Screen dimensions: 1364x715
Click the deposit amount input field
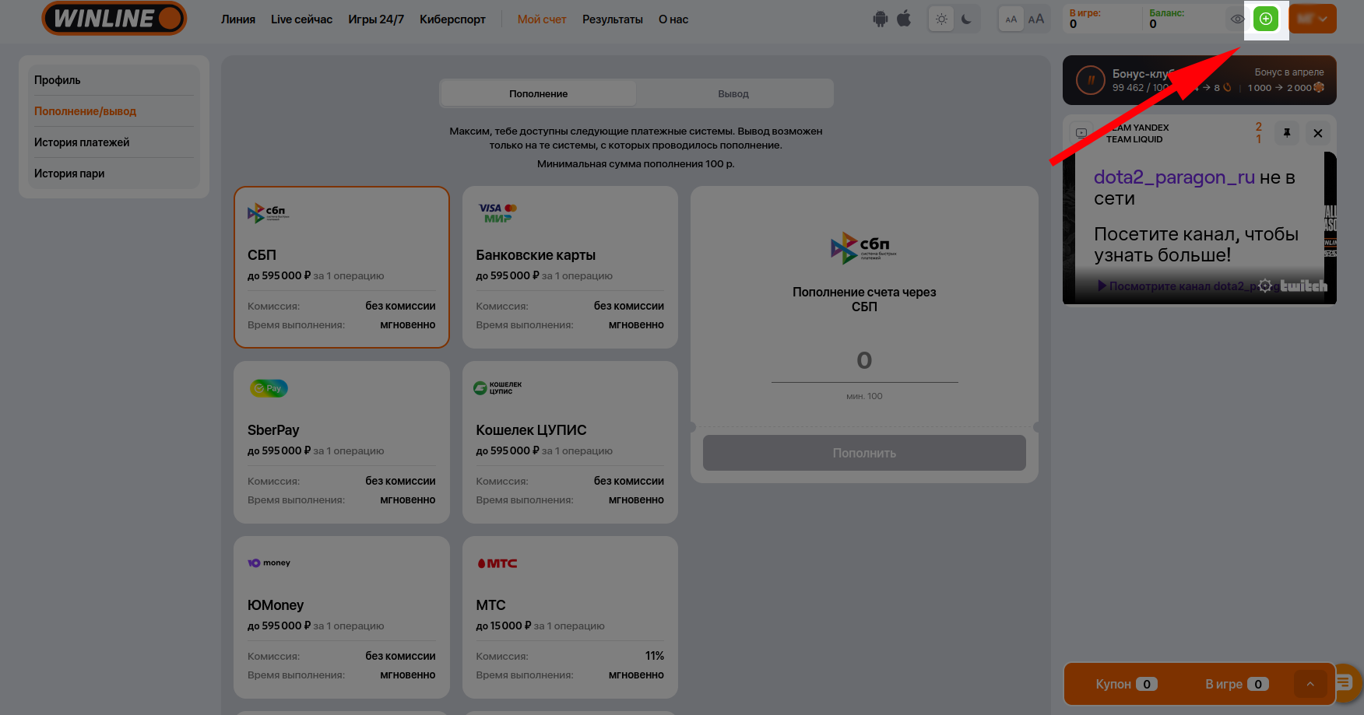pos(864,361)
